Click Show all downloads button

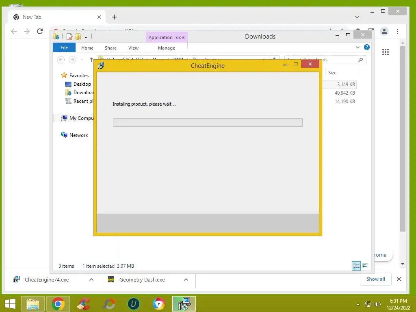[x=375, y=279]
